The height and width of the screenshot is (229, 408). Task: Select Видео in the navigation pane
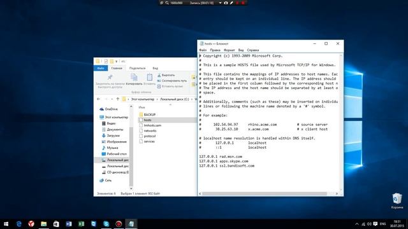click(111, 123)
